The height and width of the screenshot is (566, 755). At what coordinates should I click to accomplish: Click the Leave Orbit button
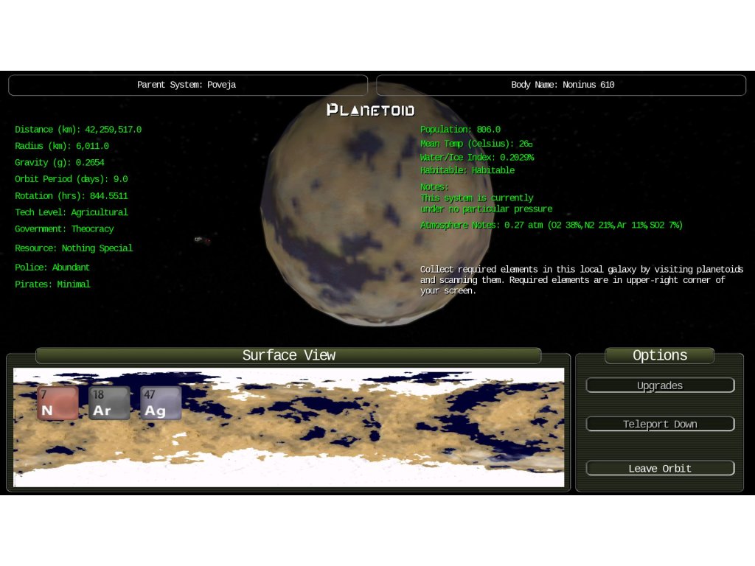[660, 468]
